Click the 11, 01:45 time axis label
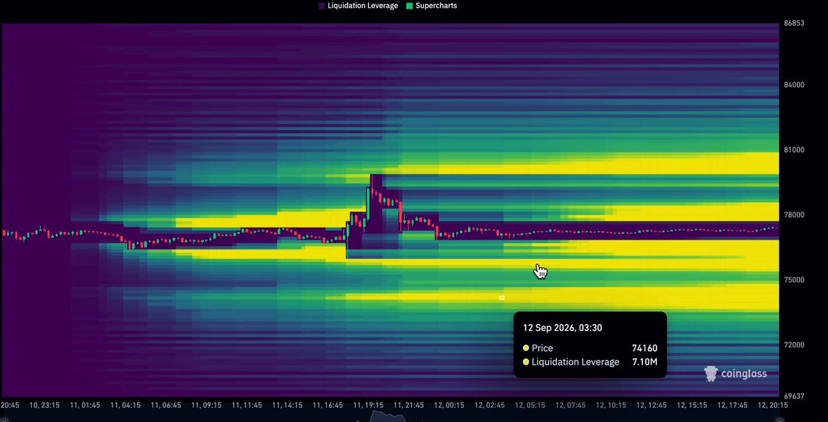Viewport: 828px width, 422px height. (85, 405)
